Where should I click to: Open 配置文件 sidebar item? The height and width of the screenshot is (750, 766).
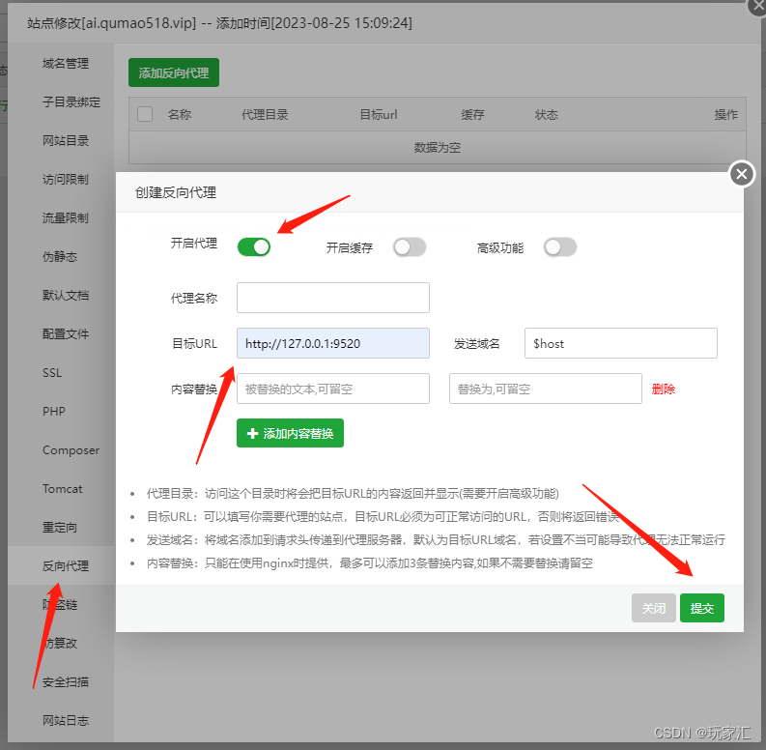click(x=66, y=334)
